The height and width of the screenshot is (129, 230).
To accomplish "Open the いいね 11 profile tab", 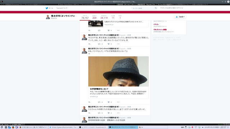I will pyautogui.click(x=113, y=17).
